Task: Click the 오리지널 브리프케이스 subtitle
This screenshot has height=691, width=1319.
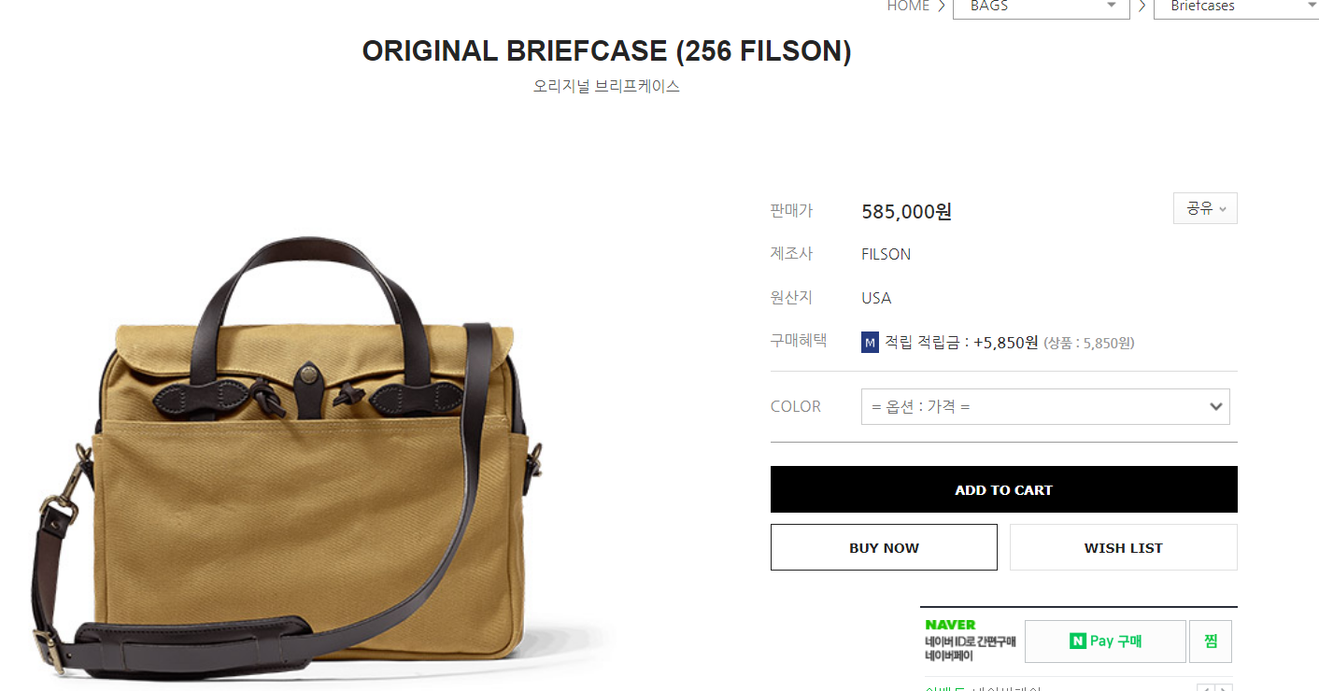Action: (606, 86)
